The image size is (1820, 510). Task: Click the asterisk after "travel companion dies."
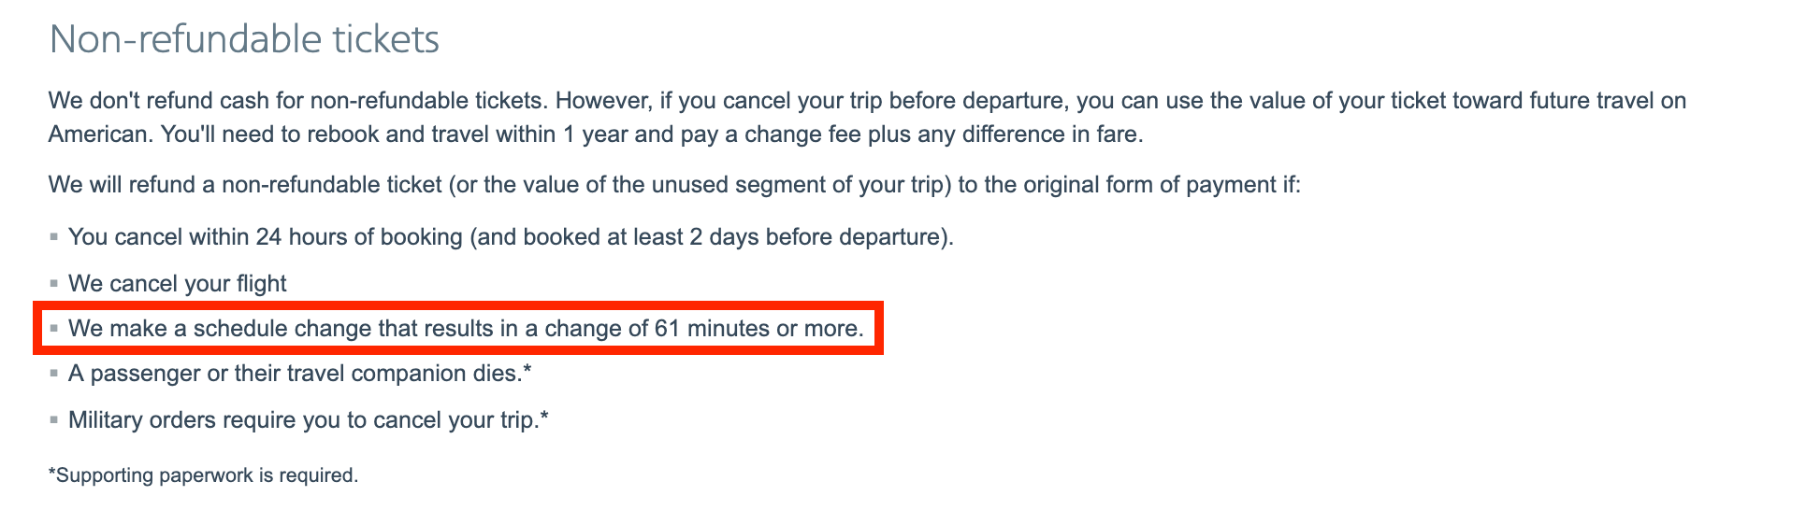[527, 371]
